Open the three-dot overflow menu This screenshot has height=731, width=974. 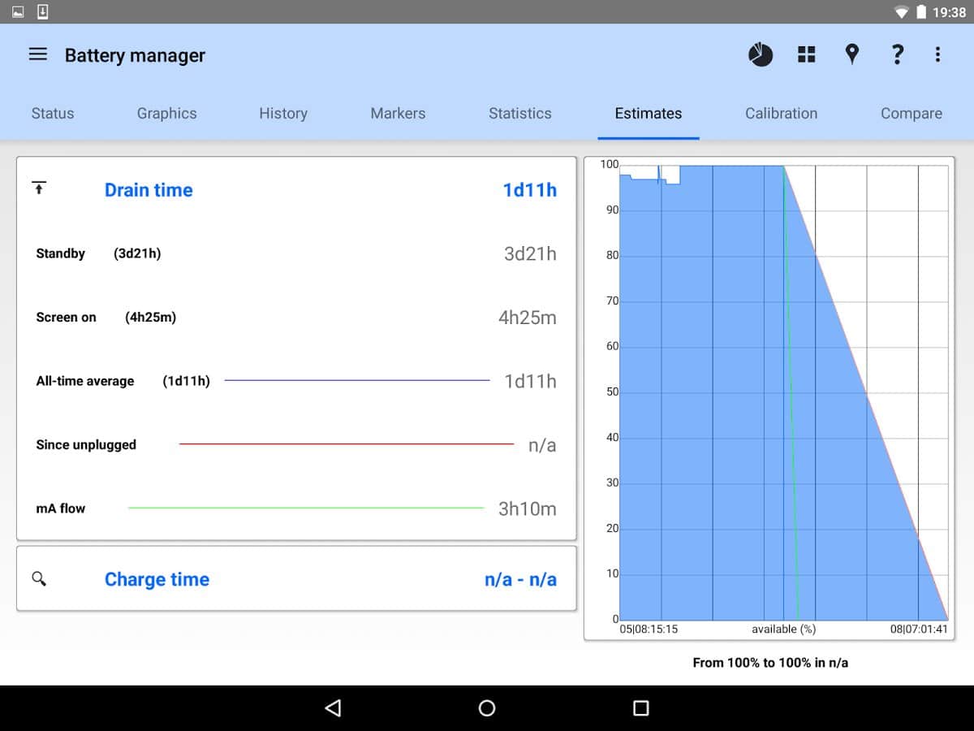click(x=937, y=54)
